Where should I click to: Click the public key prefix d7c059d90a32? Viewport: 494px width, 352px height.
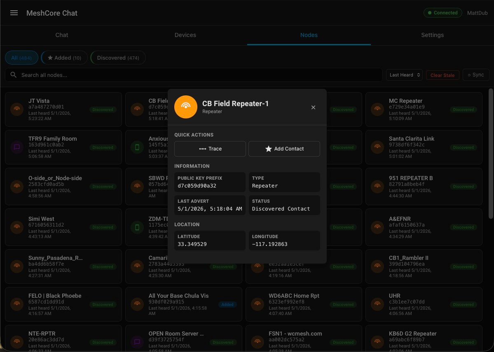[x=197, y=185]
